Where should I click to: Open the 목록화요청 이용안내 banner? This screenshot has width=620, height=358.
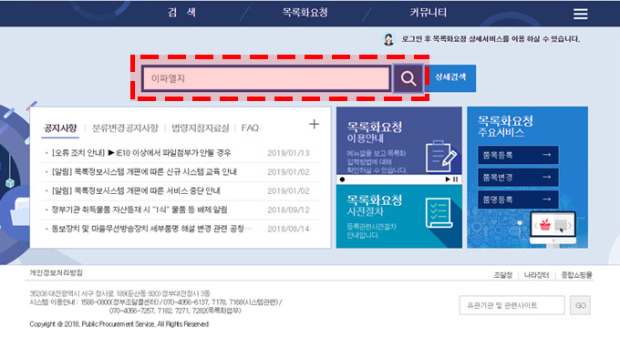399,140
